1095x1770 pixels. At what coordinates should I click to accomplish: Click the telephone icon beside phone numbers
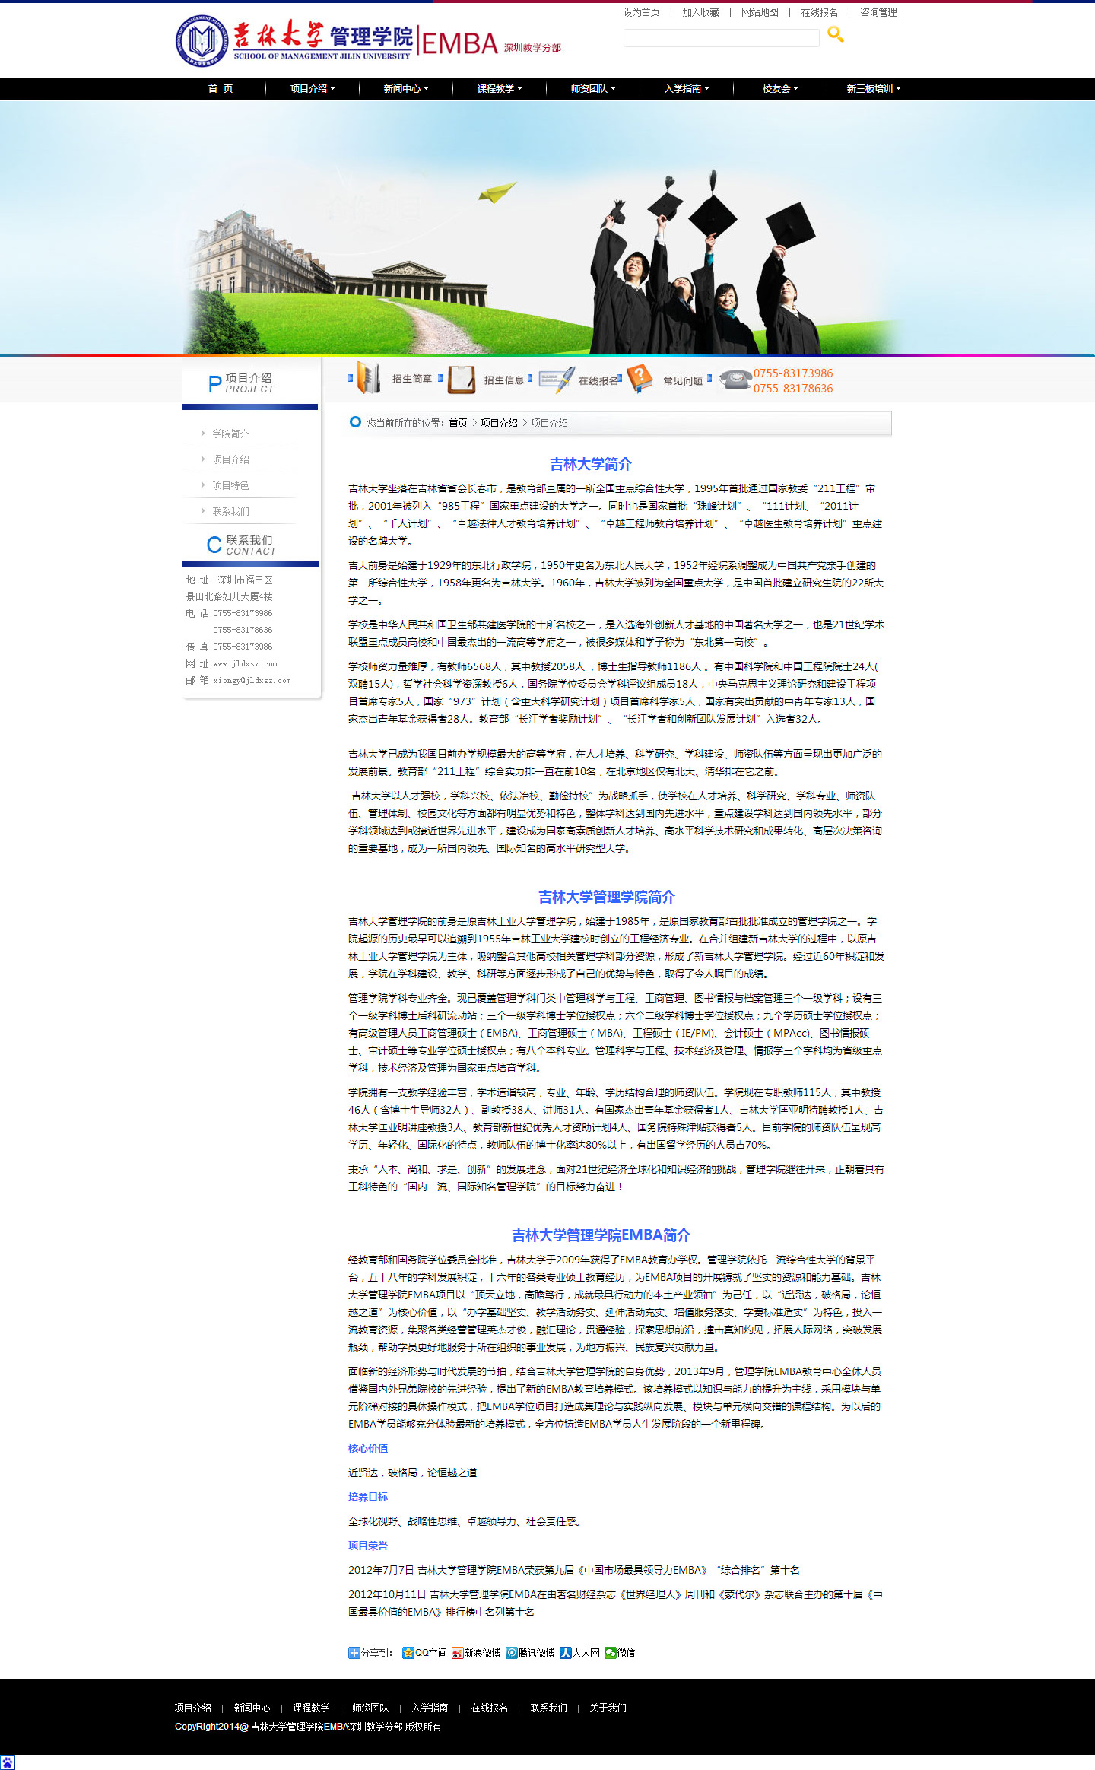pyautogui.click(x=735, y=380)
